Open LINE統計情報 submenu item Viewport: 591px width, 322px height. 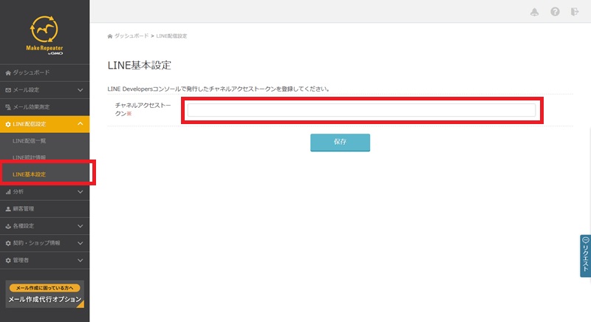point(29,157)
